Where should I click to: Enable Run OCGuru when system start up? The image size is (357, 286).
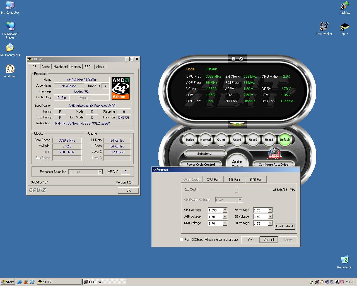click(x=181, y=240)
